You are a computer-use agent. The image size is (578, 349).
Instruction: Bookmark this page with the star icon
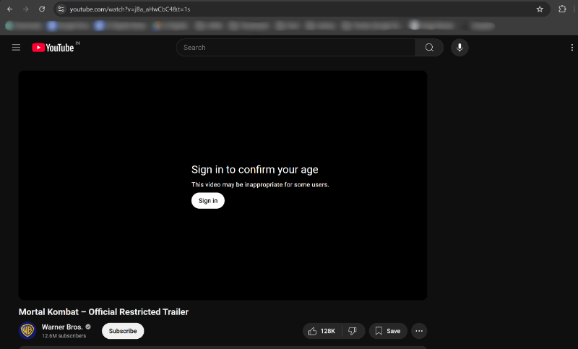click(540, 9)
